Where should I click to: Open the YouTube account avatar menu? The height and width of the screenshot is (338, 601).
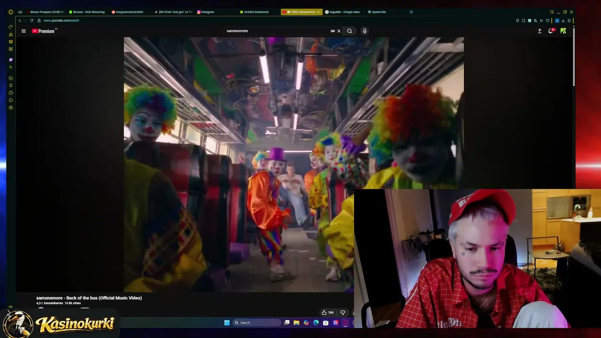[563, 31]
